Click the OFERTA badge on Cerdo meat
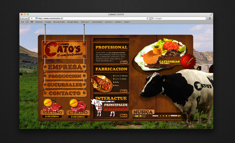The width and height of the screenshot is (235, 143). [x=74, y=103]
